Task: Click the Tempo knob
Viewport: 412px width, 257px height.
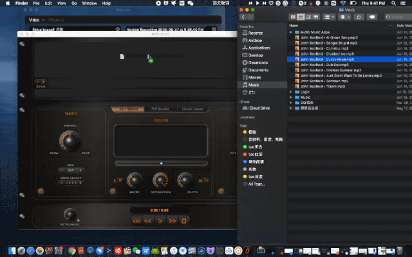Action: pyautogui.click(x=70, y=141)
